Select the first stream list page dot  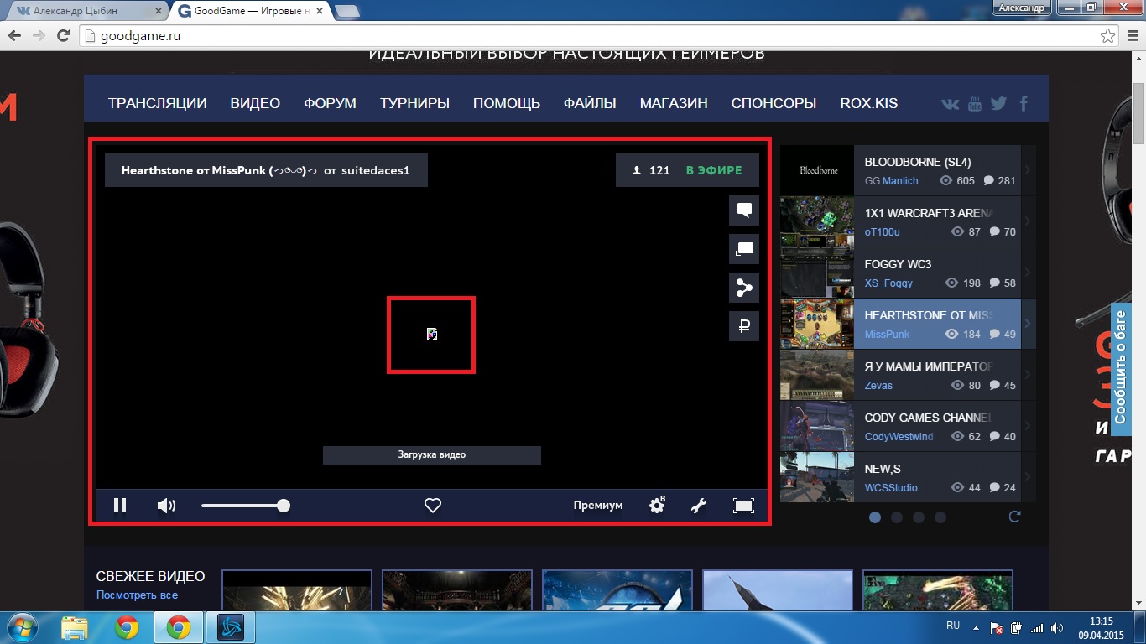click(875, 517)
